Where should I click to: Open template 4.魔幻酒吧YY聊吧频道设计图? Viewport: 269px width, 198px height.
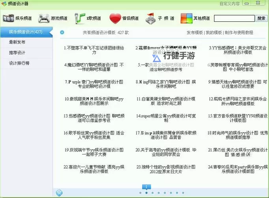pos(94,67)
